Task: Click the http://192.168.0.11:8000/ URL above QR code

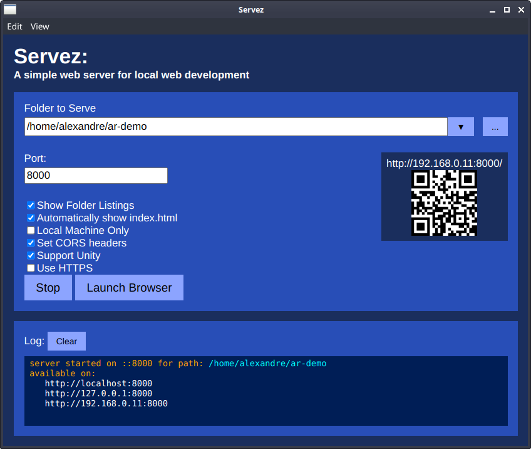Action: pyautogui.click(x=444, y=163)
